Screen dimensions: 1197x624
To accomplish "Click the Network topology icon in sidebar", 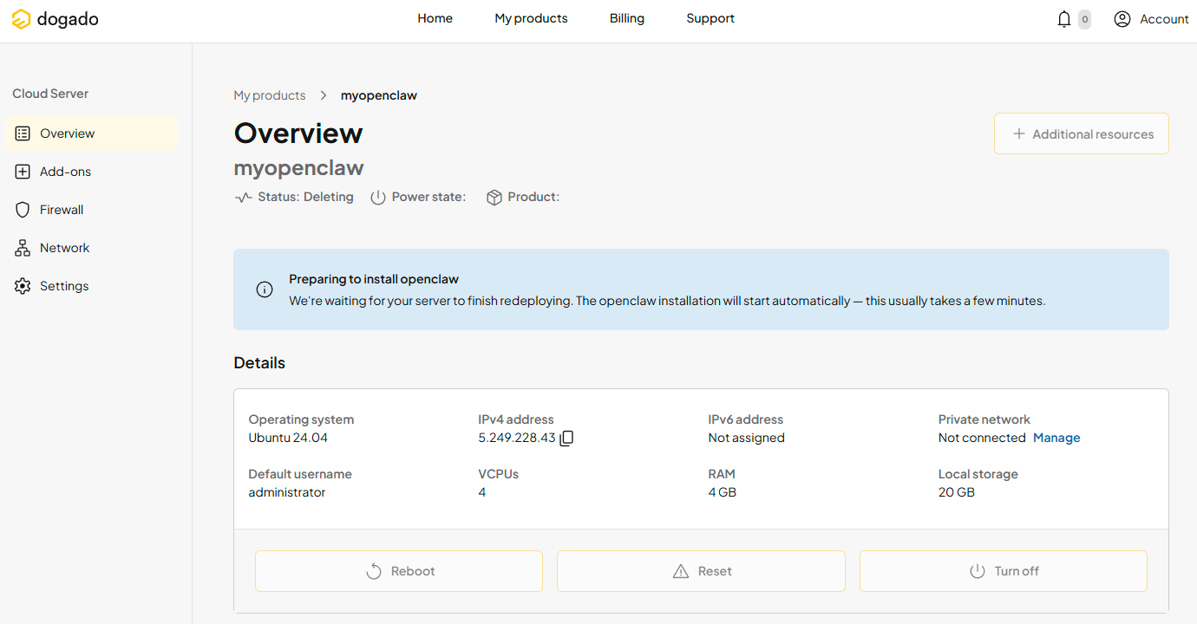I will click(x=23, y=248).
